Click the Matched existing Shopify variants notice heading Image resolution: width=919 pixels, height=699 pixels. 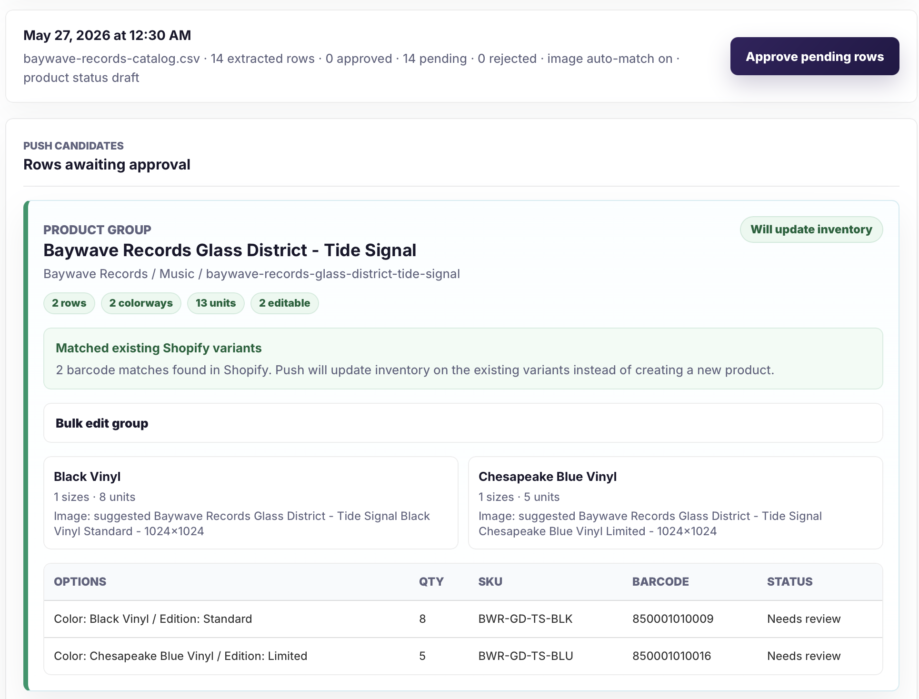pyautogui.click(x=159, y=348)
